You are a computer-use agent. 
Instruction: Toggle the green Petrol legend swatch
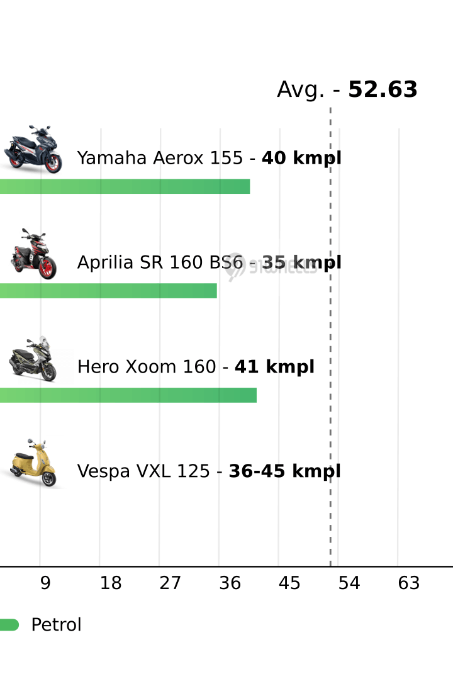tap(9, 625)
